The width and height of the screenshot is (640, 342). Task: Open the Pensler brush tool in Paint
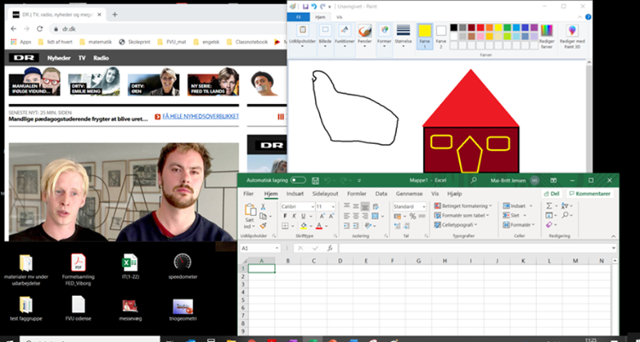point(364,33)
